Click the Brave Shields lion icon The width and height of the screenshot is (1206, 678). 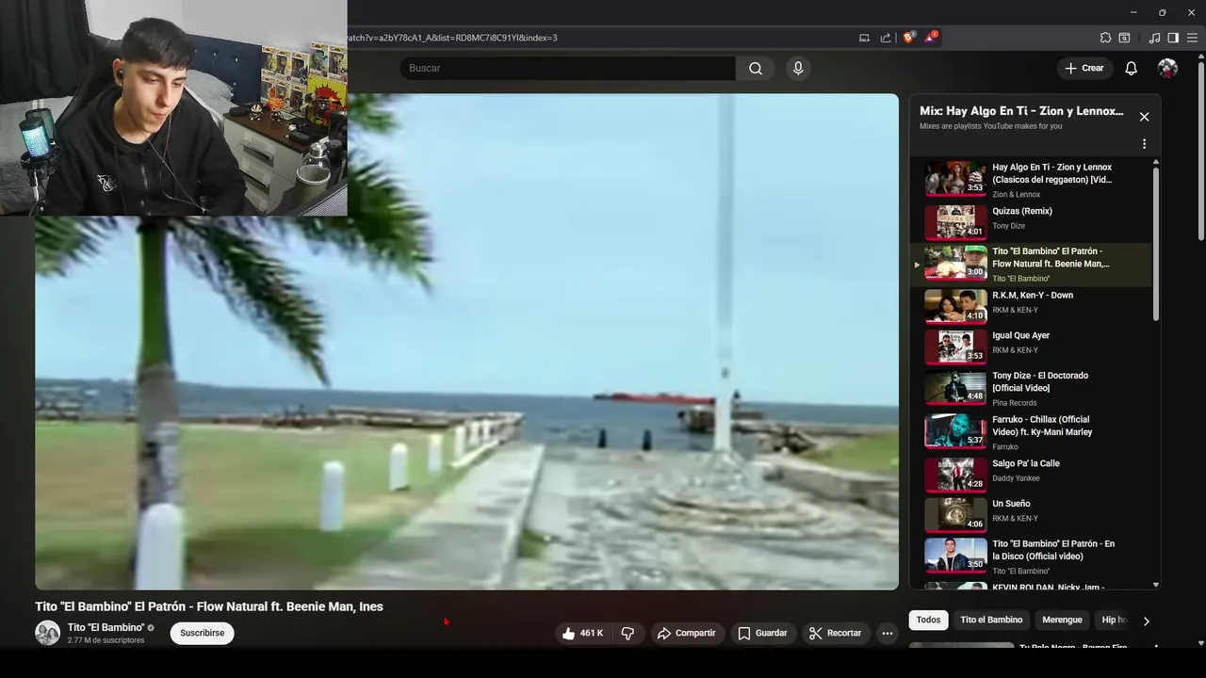(x=908, y=38)
